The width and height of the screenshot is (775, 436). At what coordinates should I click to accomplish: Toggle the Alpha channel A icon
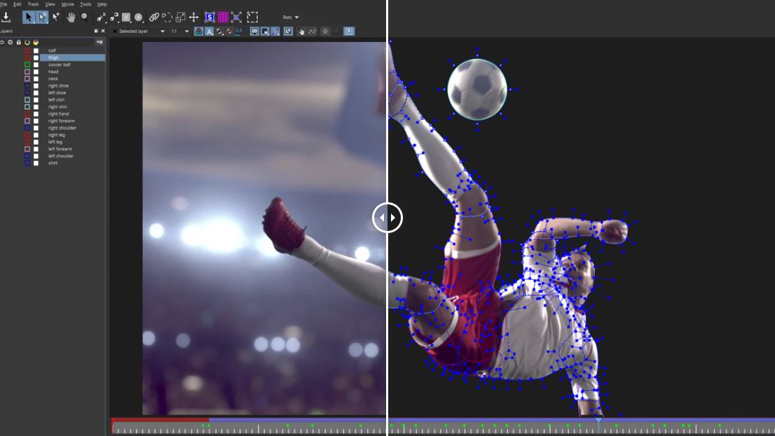coord(209,31)
